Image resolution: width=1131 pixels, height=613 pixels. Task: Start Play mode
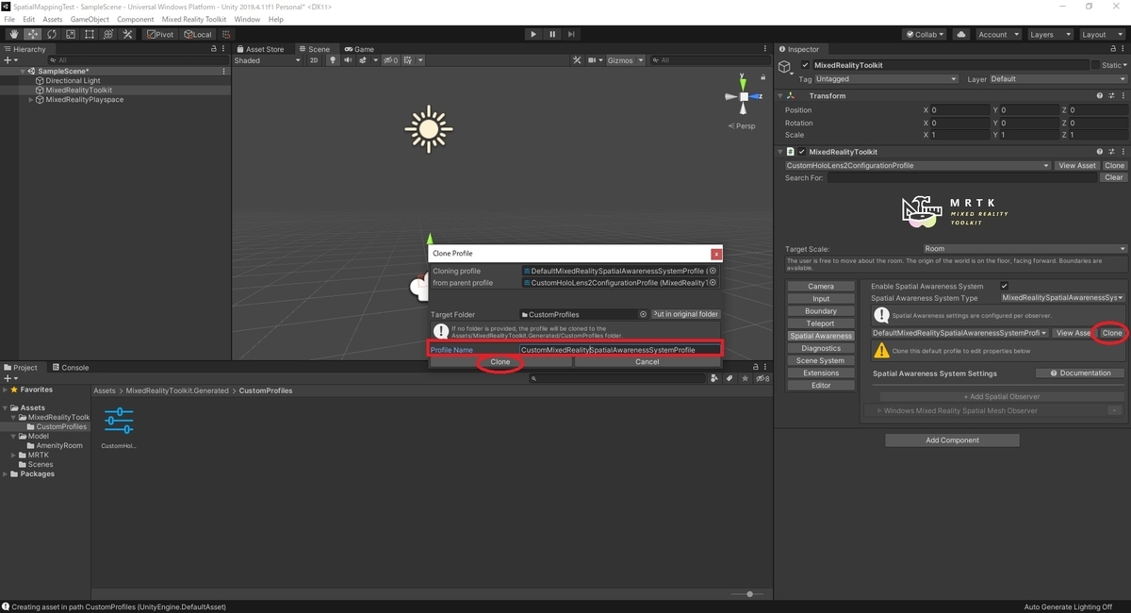(x=533, y=34)
